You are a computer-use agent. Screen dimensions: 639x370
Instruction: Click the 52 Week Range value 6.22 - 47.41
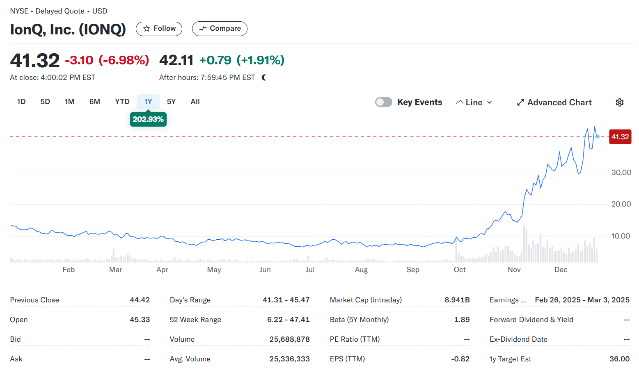[288, 320]
